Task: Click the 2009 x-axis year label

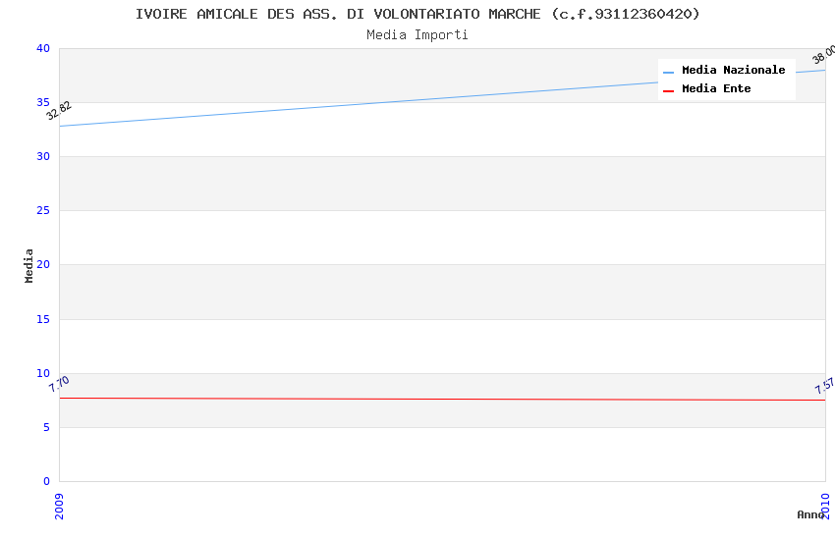Action: [x=59, y=507]
